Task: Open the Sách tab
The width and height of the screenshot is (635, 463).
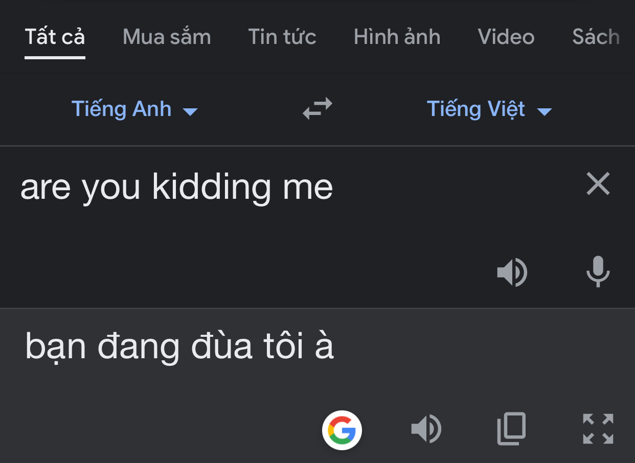Action: tap(596, 37)
